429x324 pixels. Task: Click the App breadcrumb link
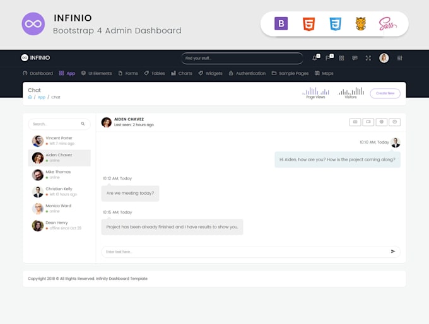pyautogui.click(x=41, y=97)
